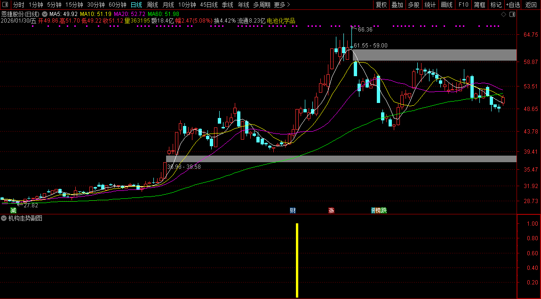
Task: Activate the 画线 drawing tool
Action: [447, 5]
